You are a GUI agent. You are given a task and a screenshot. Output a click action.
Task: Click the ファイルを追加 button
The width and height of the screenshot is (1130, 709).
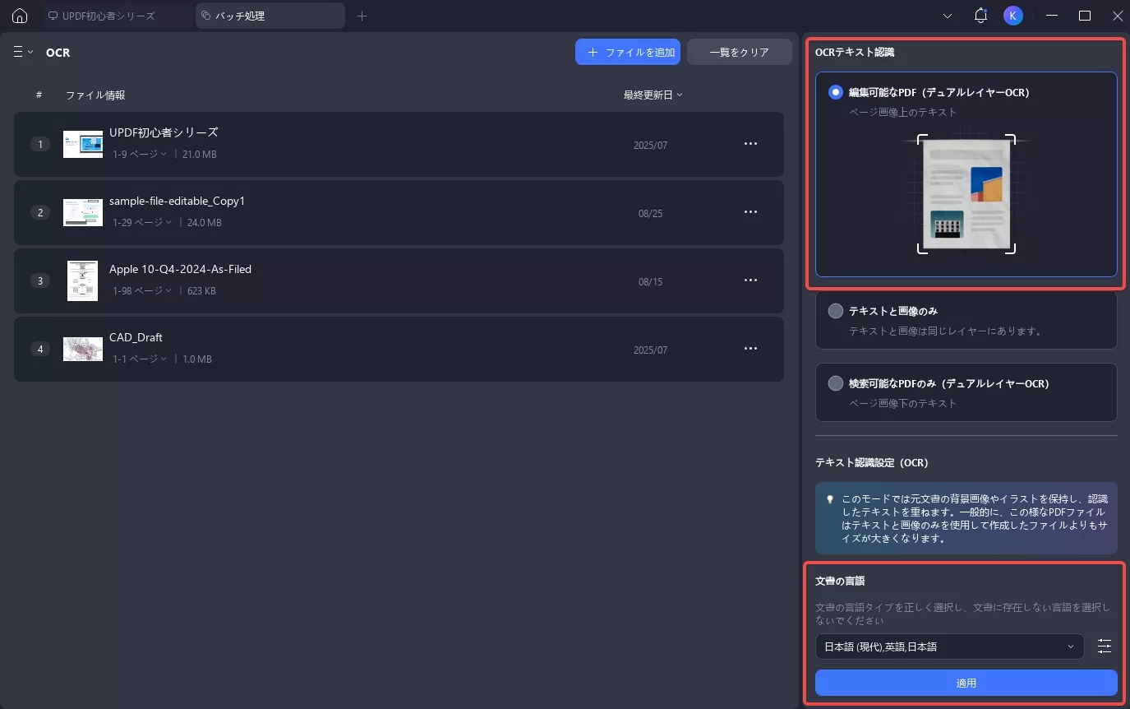pyautogui.click(x=628, y=52)
